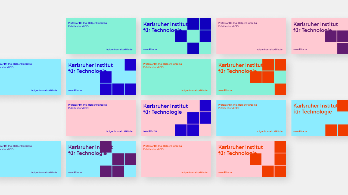Screen dimensions: 348x195
Task: Click blue 'Präsident und CIO' on mint card
Action: (x=78, y=26)
